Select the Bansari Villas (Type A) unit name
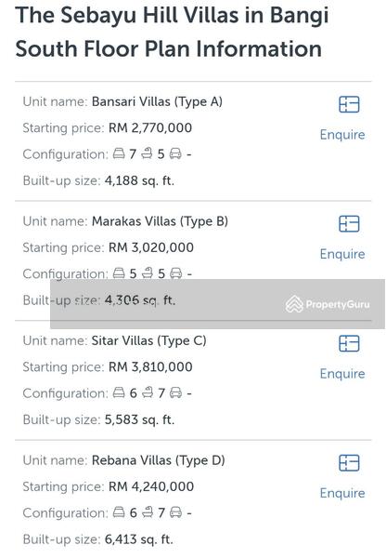The width and height of the screenshot is (386, 558). 157,101
